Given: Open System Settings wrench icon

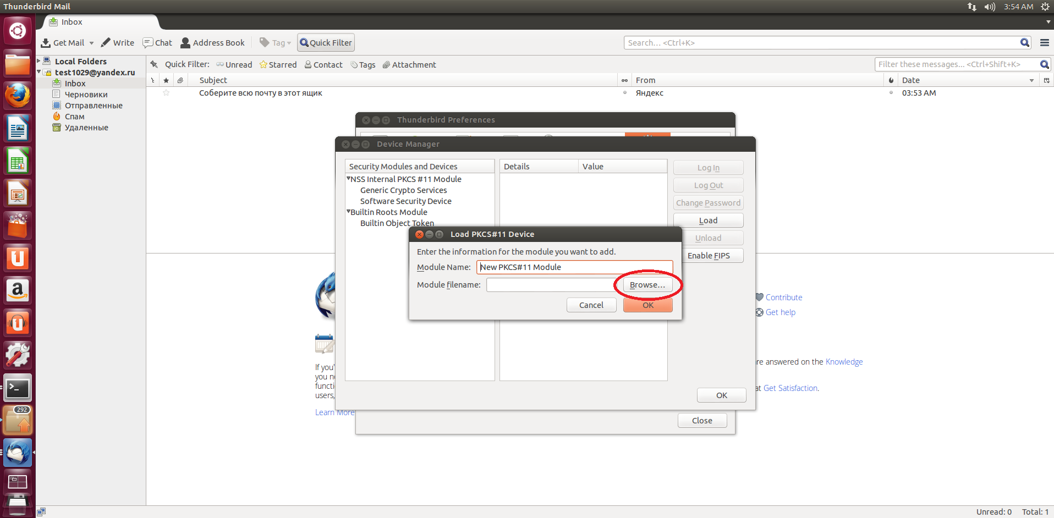Looking at the screenshot, I should 18,355.
